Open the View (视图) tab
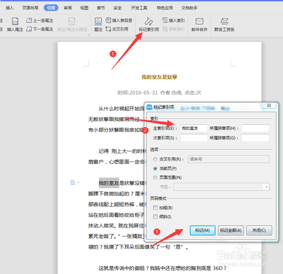 tap(84, 8)
